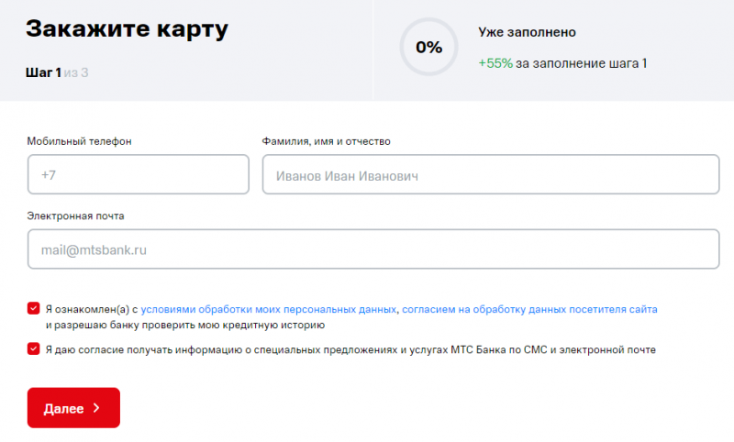Click the Мобильный телефон input field
This screenshot has height=442, width=734.
click(x=139, y=174)
